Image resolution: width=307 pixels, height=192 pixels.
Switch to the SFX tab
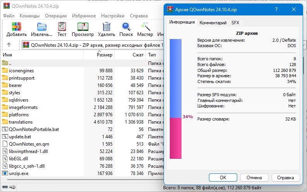click(x=235, y=23)
